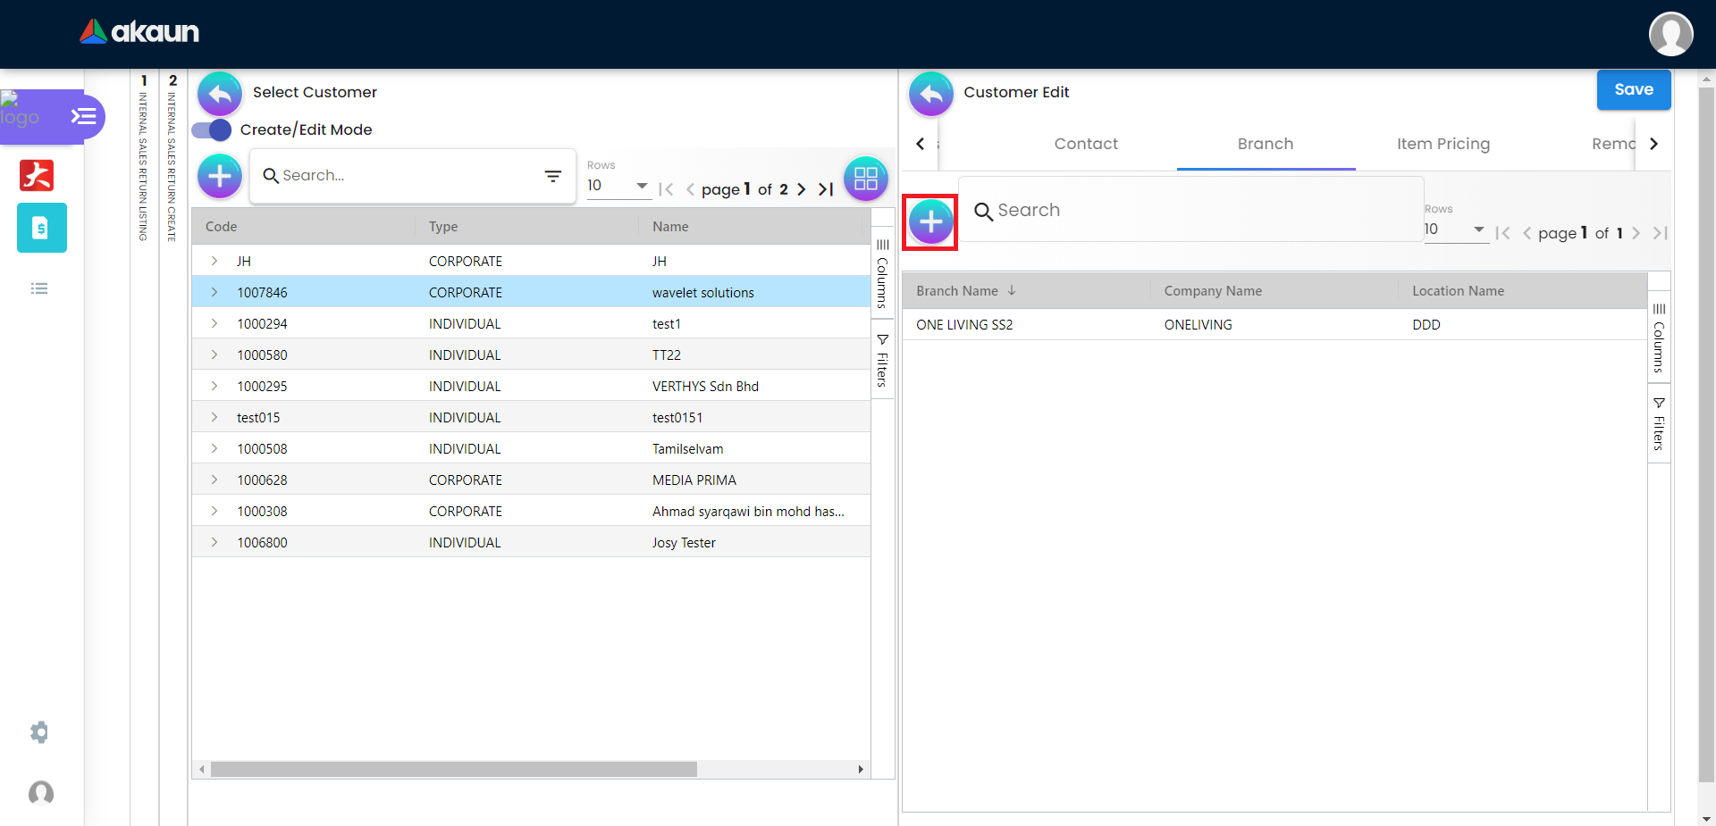1716x826 pixels.
Task: Open Rows dropdown in customer list
Action: [x=618, y=186]
